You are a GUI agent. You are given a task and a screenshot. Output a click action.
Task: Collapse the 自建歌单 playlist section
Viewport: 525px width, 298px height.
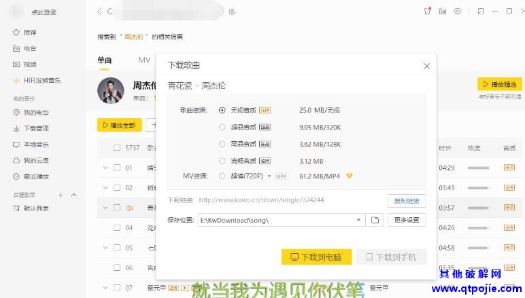click(x=73, y=195)
